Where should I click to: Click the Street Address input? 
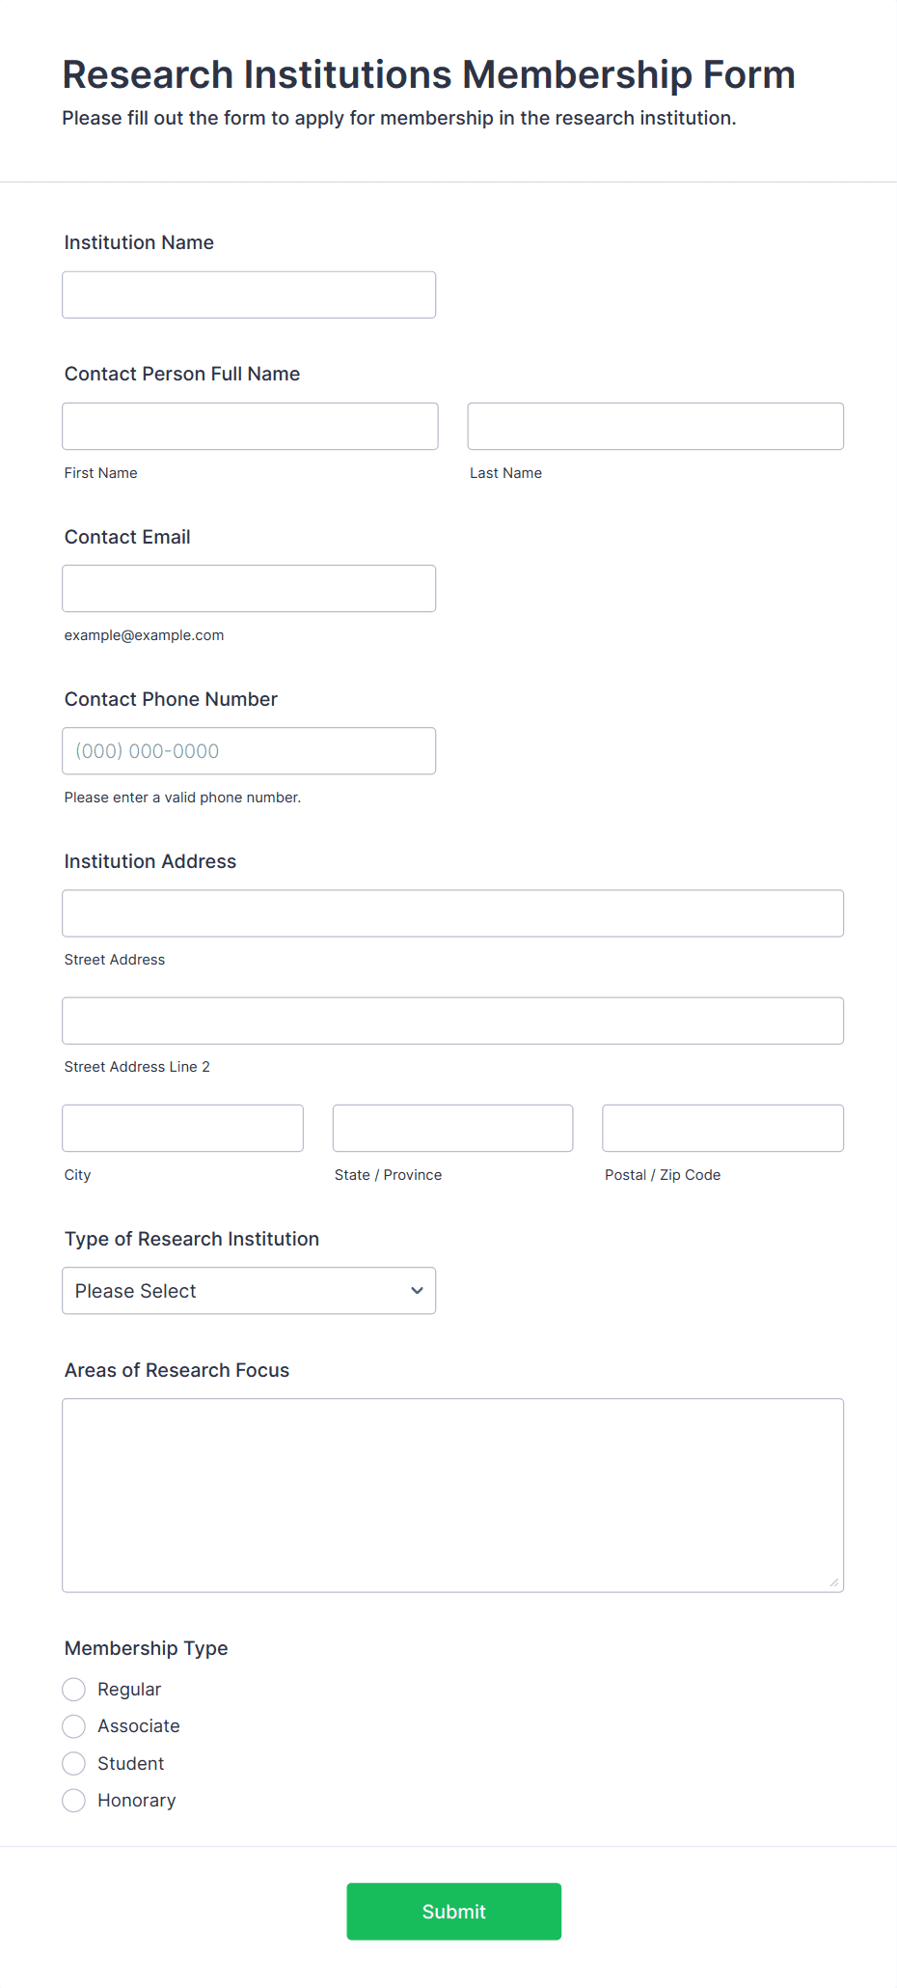[452, 912]
